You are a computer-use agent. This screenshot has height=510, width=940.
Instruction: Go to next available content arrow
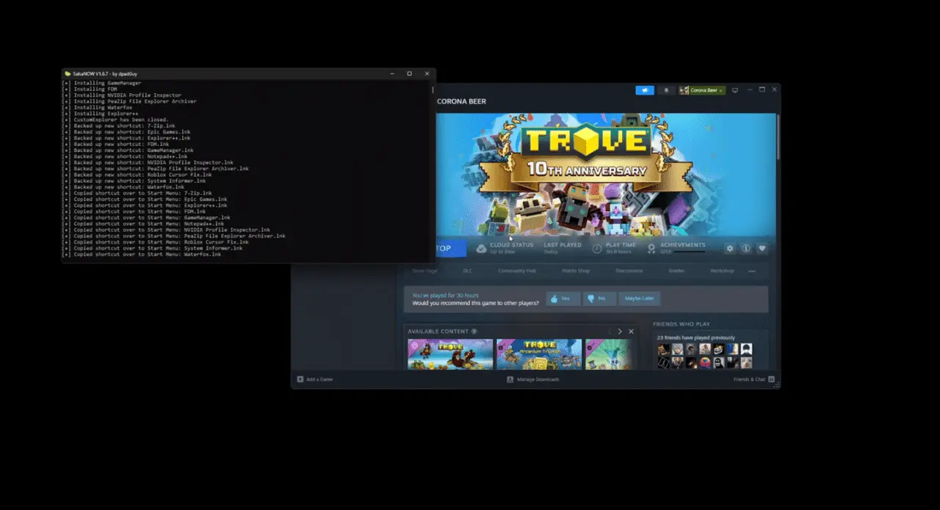point(620,332)
